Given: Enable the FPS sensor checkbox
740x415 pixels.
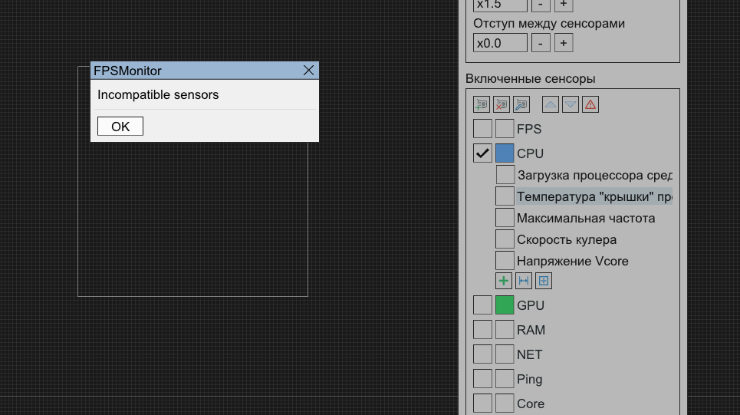Looking at the screenshot, I should 482,128.
